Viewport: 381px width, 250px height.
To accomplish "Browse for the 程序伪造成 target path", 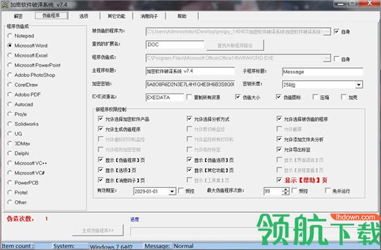I will click(x=327, y=58).
